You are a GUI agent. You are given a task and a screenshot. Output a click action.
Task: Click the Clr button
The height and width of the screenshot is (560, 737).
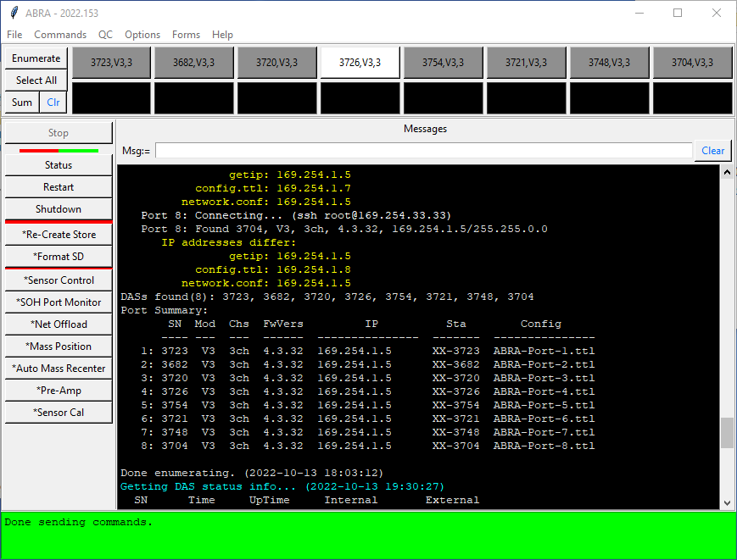[x=53, y=103]
